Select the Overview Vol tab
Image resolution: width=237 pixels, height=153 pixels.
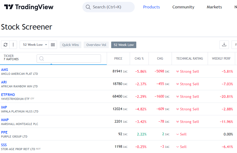point(96,45)
